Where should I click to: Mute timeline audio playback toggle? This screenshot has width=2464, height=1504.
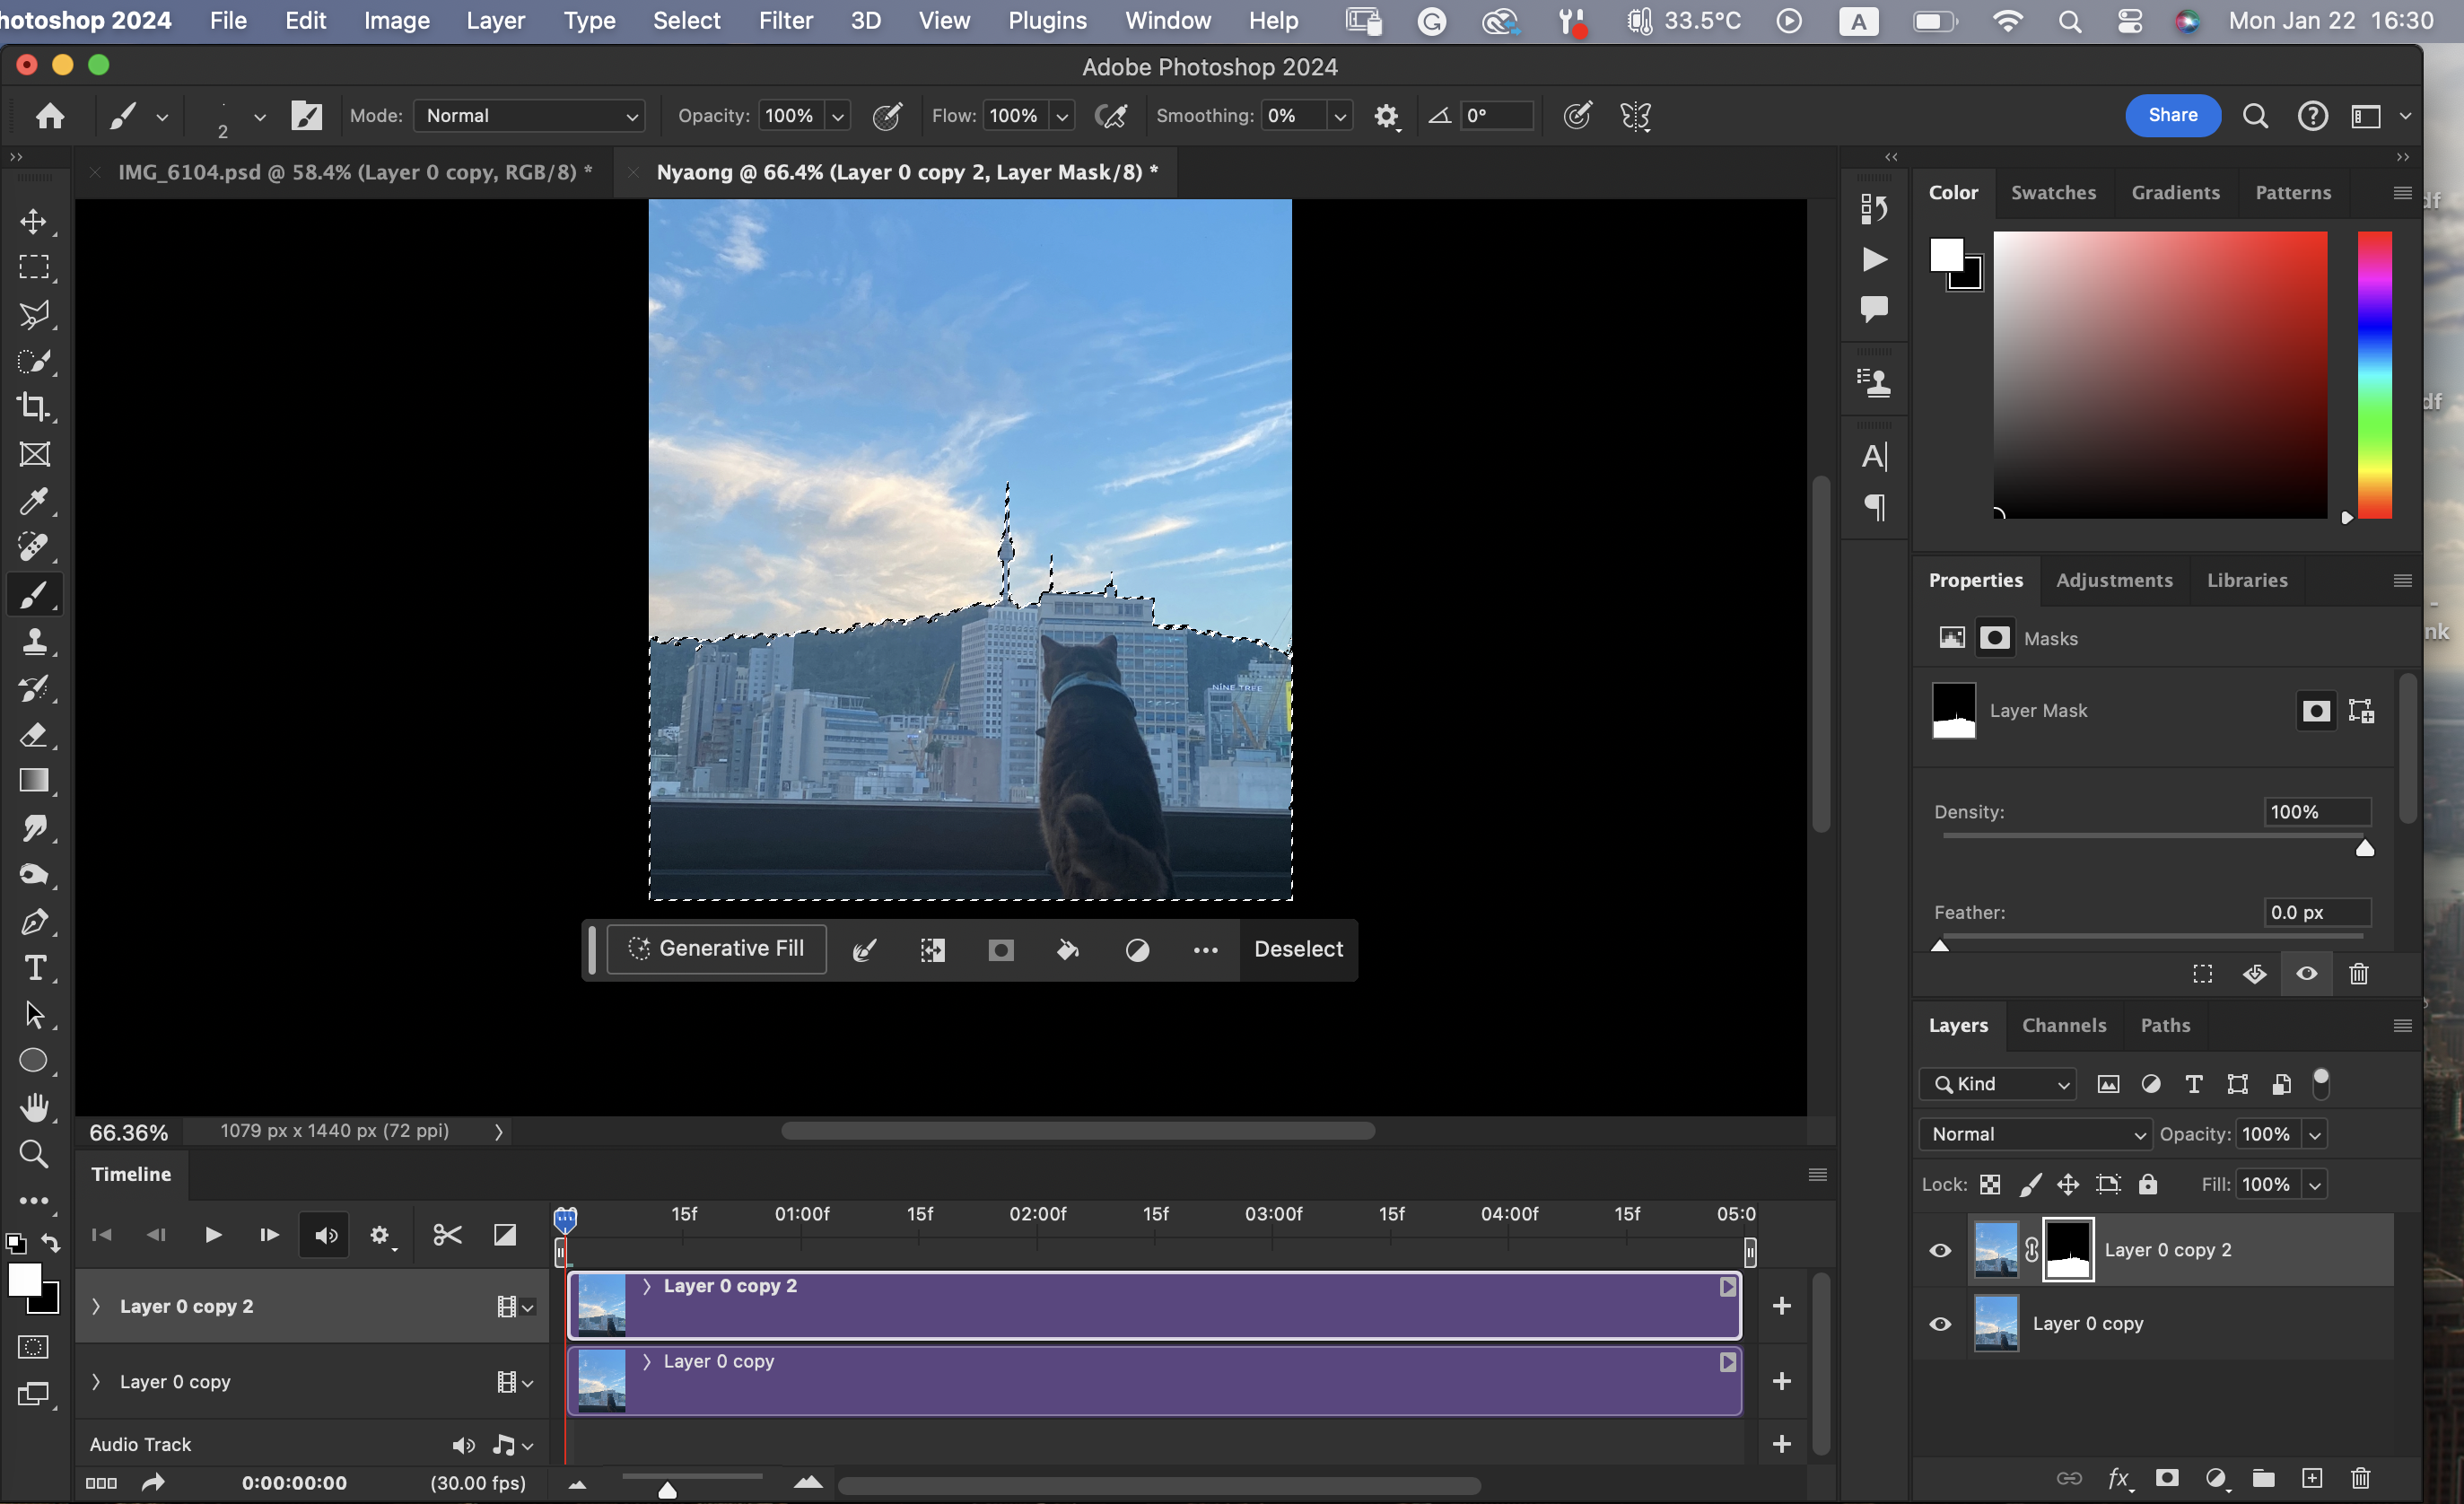326,1235
